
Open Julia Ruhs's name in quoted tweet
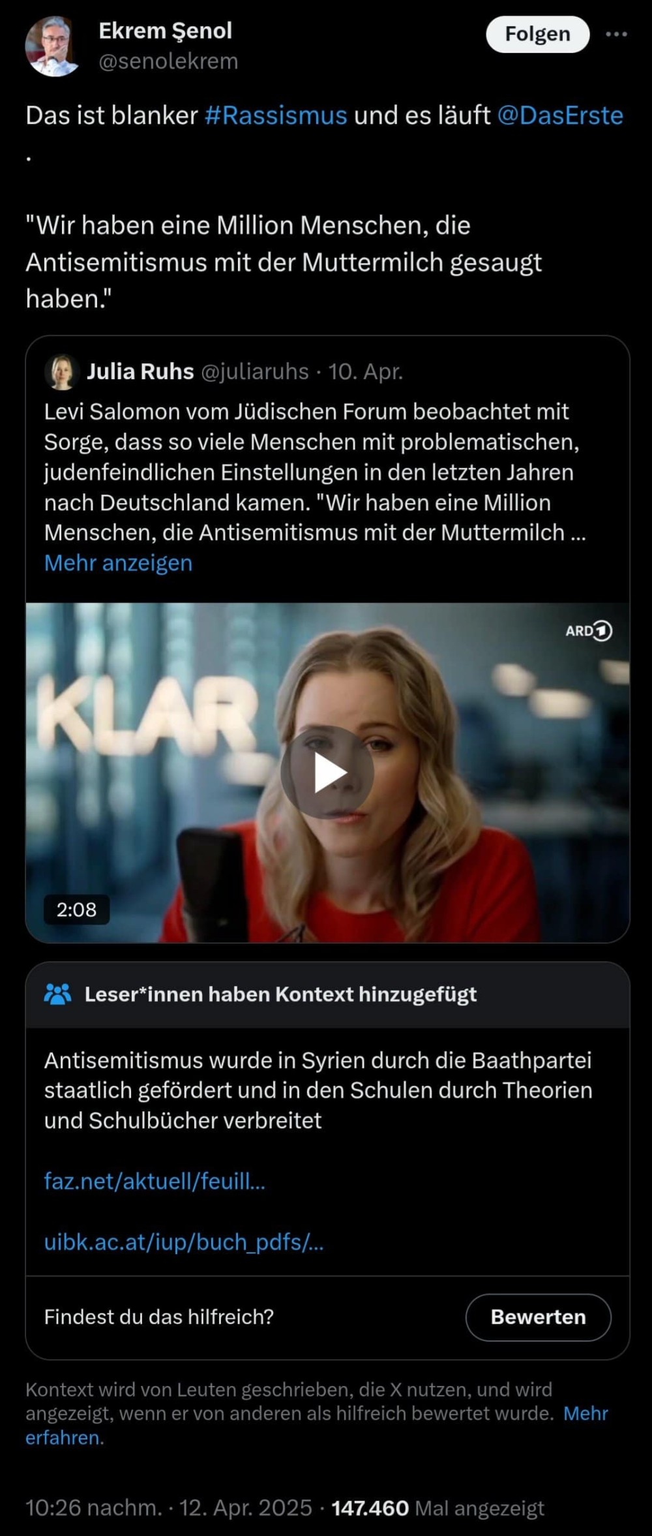(x=140, y=371)
